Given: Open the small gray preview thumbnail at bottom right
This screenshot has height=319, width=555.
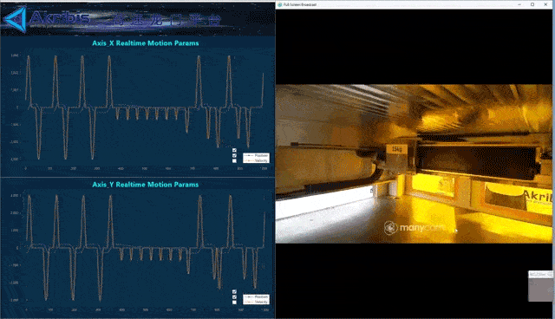Looking at the screenshot, I should (x=540, y=286).
